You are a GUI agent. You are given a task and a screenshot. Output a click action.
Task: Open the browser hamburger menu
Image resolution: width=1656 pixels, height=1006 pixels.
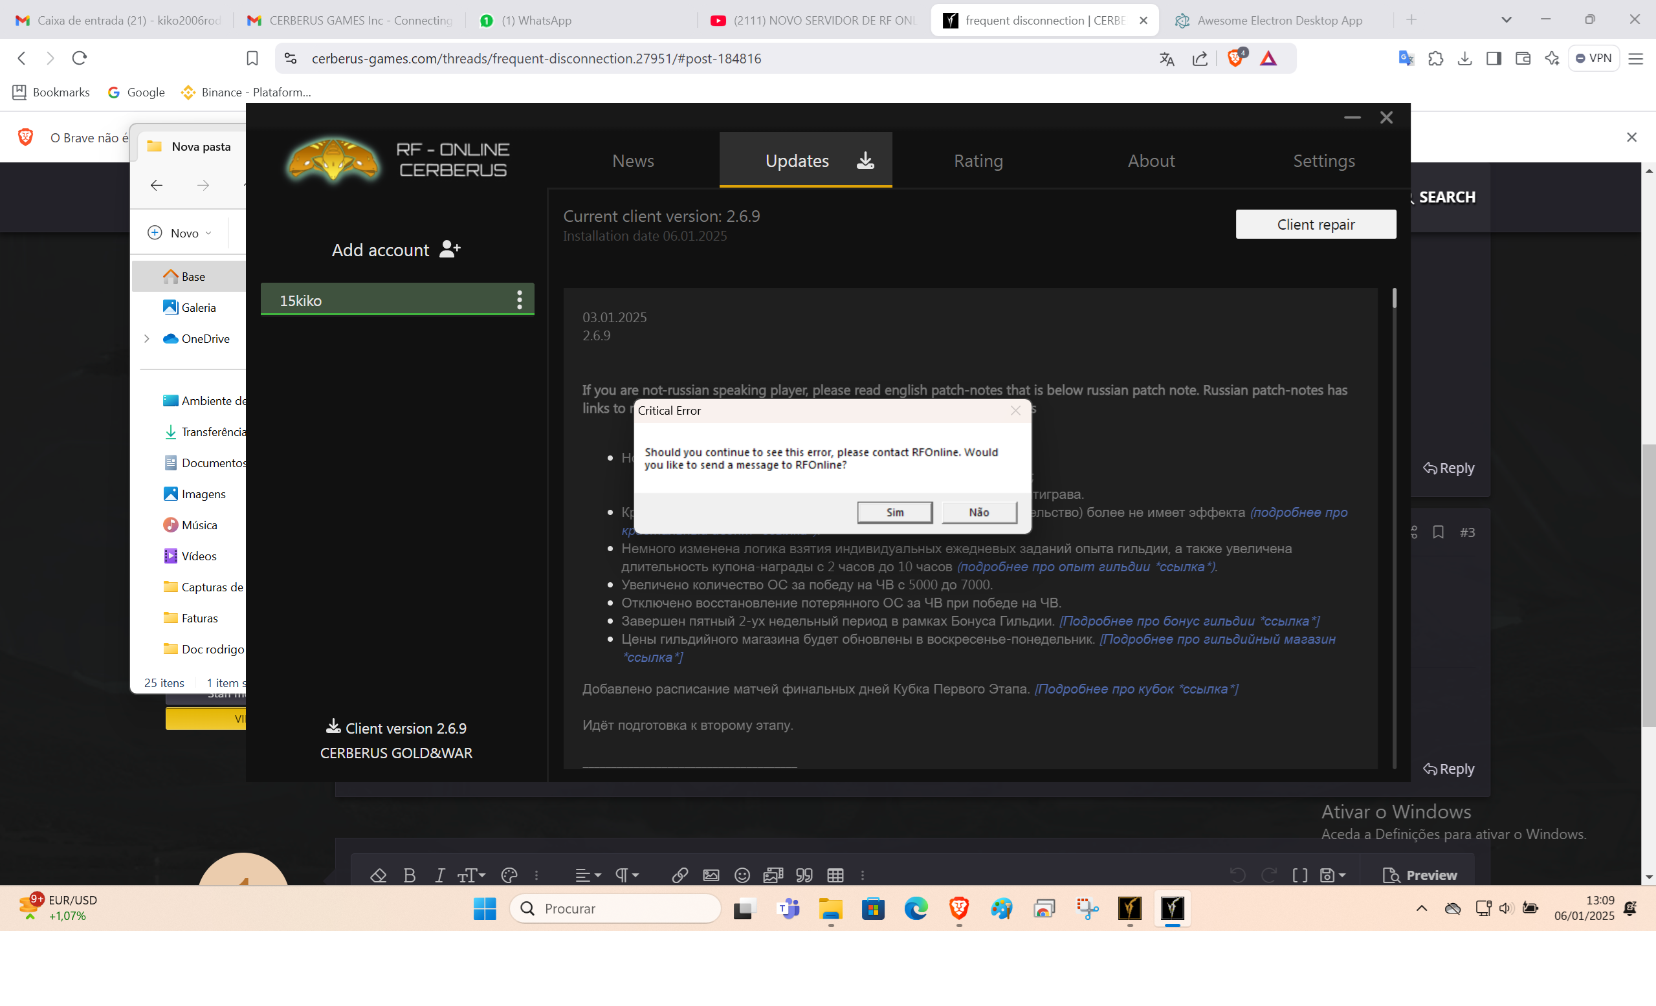point(1636,58)
